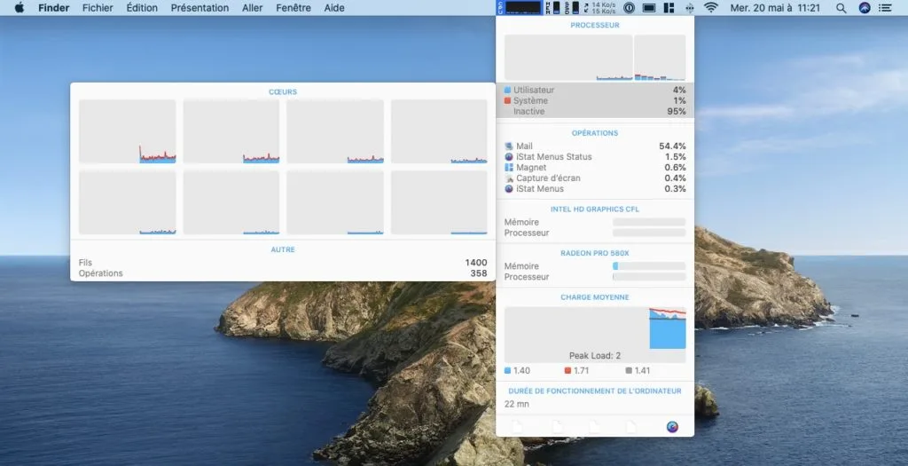Click the Peak Load: 2 label
908x466 pixels.
coord(595,355)
